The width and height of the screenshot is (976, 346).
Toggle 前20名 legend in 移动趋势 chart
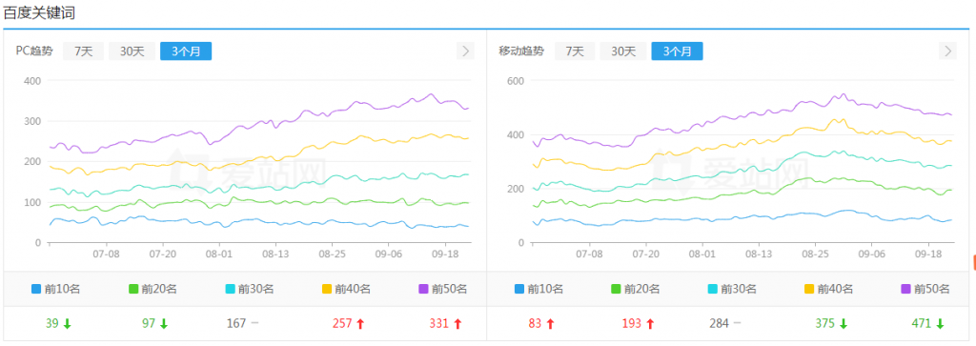(636, 289)
